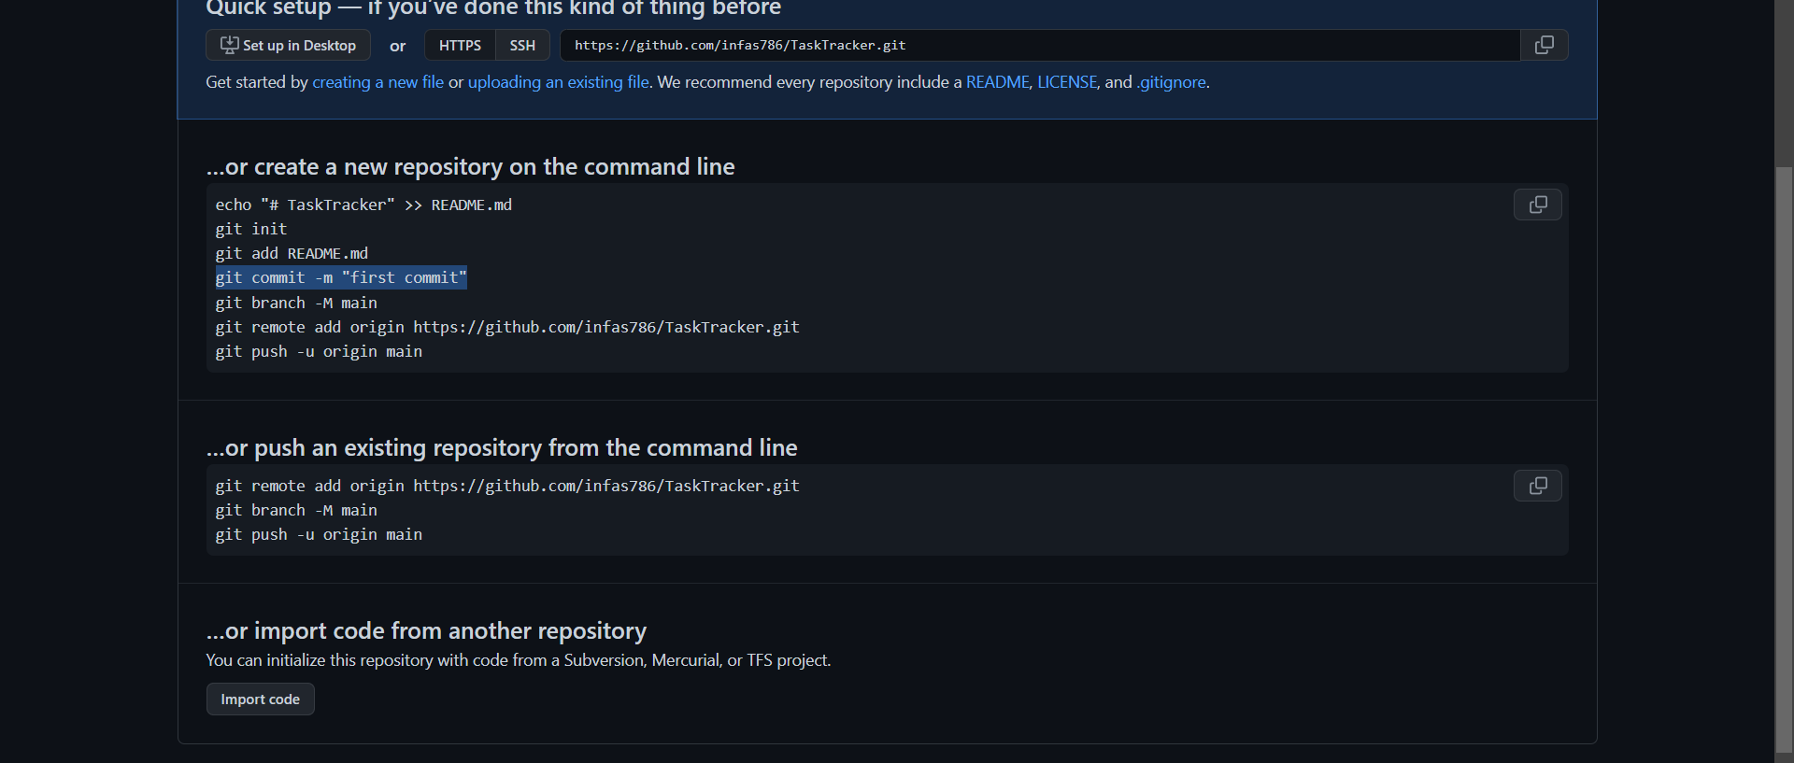Copy the repository clone URL
Image resolution: width=1794 pixels, height=763 pixels.
(1544, 45)
